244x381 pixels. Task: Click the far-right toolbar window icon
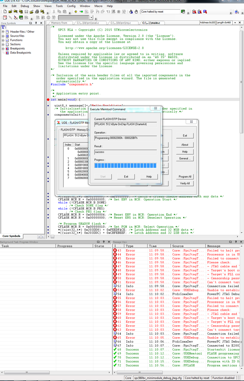coord(237,11)
